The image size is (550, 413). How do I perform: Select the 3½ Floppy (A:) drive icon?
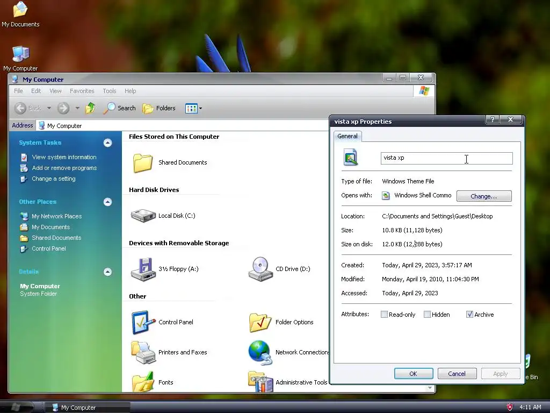tap(143, 269)
